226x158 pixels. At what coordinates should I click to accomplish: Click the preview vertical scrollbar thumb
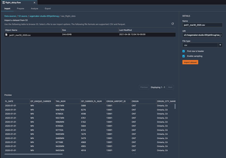[x=175, y=106]
